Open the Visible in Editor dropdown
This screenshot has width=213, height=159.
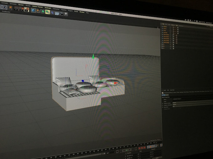click(x=193, y=102)
